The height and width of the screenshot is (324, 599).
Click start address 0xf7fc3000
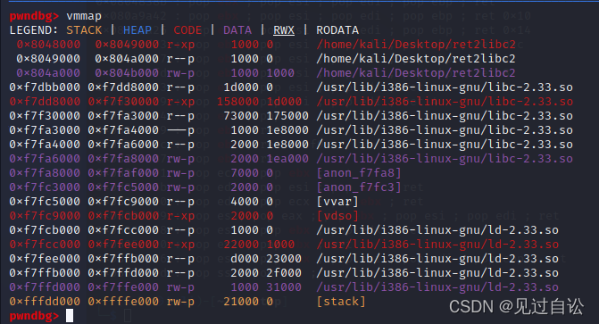pyautogui.click(x=45, y=187)
